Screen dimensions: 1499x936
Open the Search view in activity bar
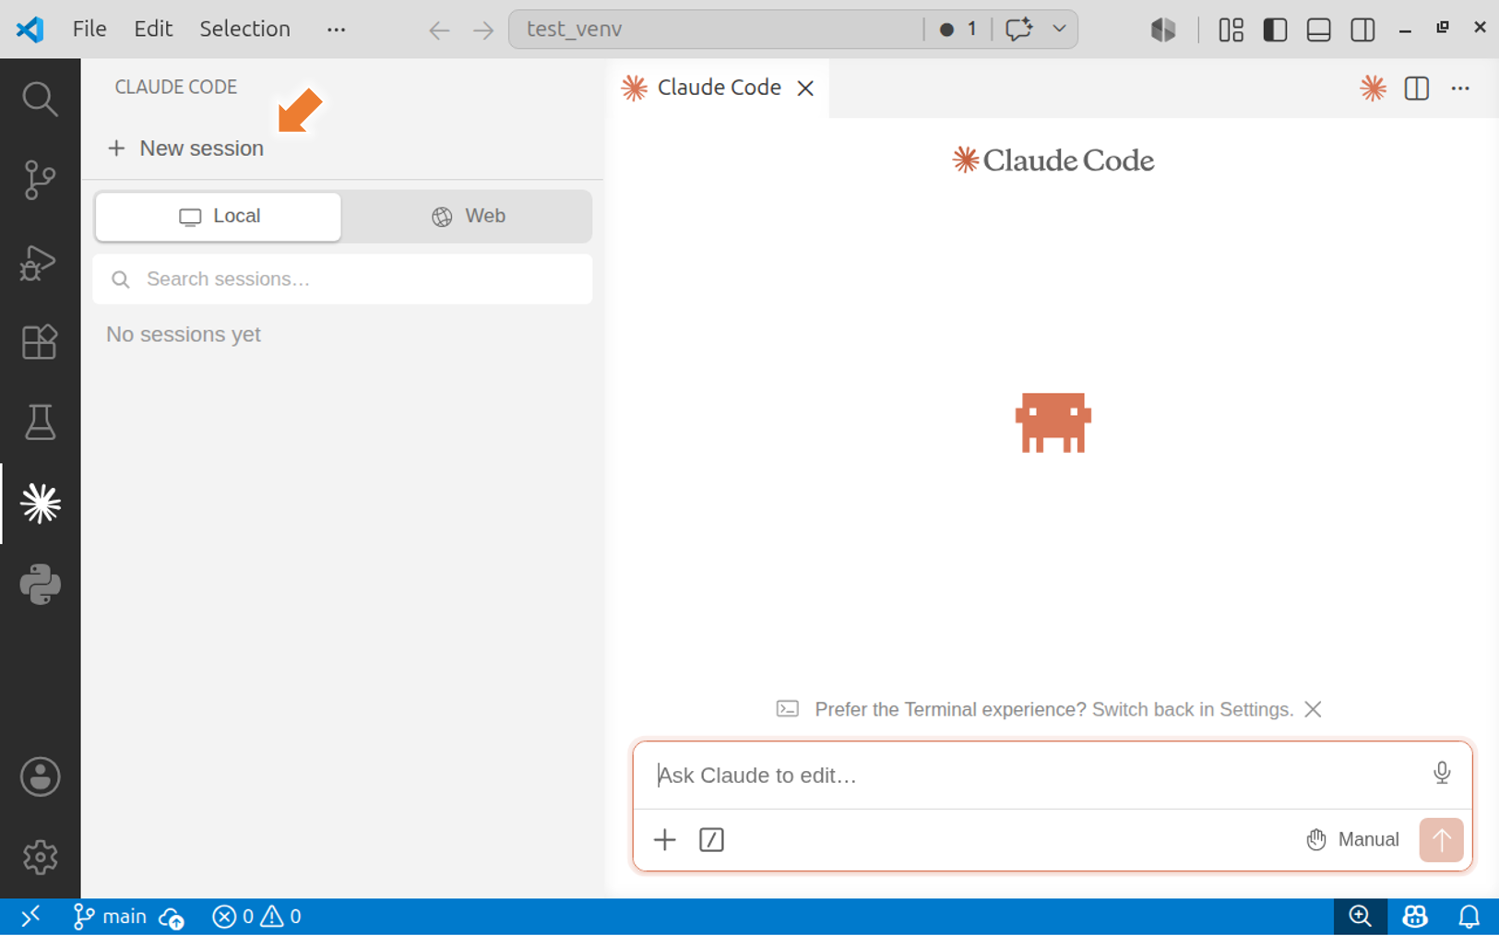pyautogui.click(x=40, y=100)
